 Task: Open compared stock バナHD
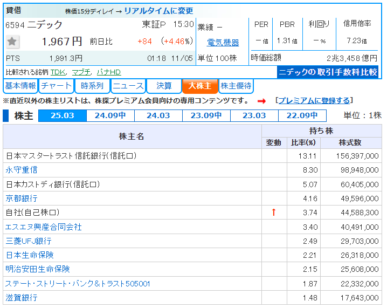108,72
